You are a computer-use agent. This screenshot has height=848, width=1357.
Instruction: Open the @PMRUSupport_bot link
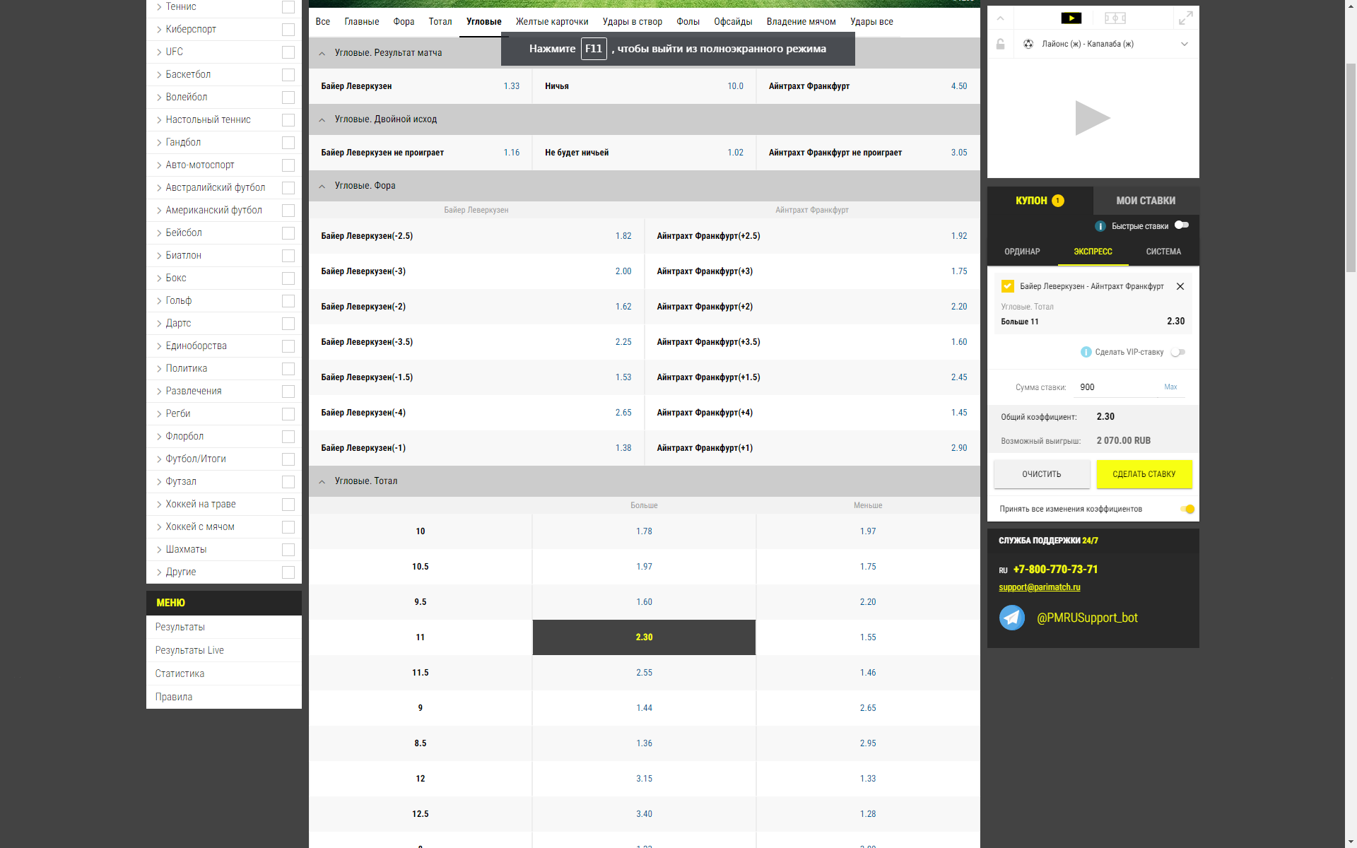tap(1087, 618)
